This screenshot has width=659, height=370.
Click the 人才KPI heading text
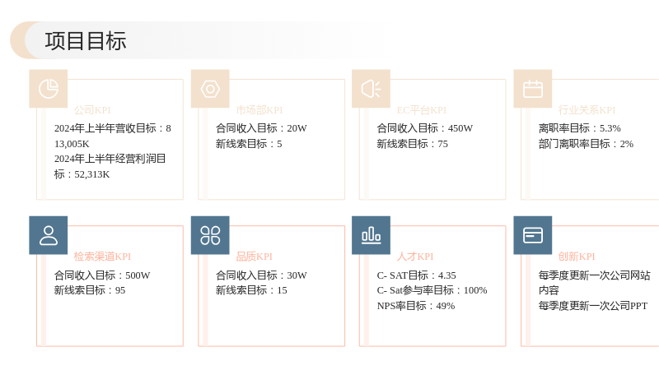point(415,257)
